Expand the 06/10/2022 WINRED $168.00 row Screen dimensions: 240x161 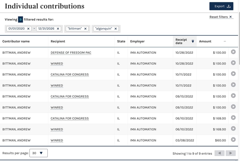coord(233,129)
